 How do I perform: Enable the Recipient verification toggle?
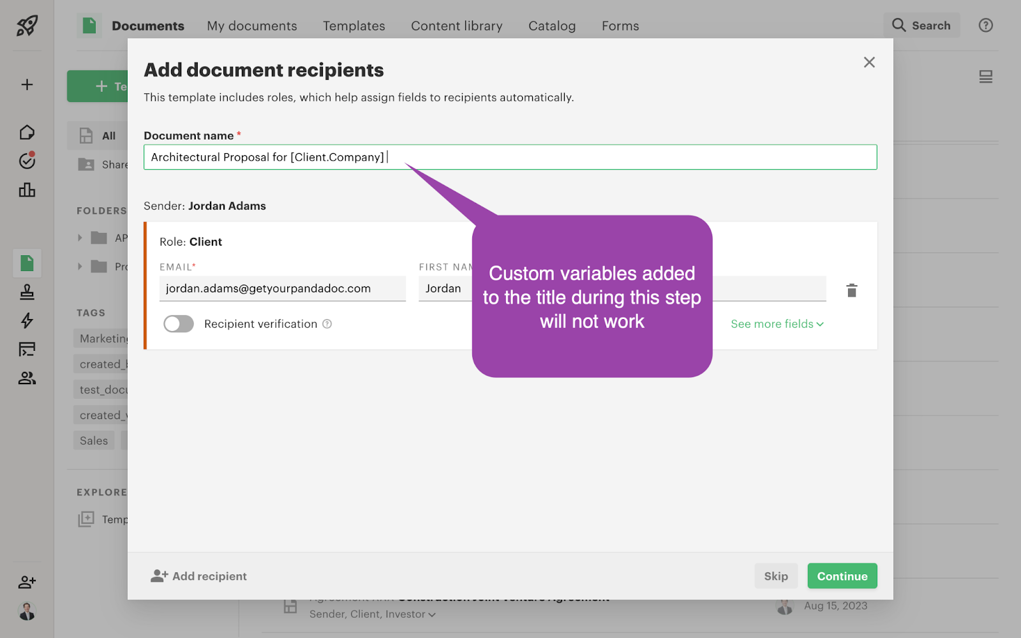point(179,324)
